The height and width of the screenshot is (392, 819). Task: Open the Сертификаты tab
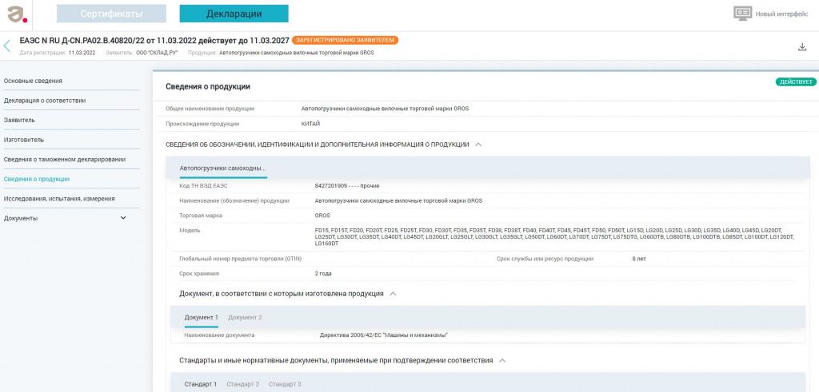pyautogui.click(x=111, y=14)
